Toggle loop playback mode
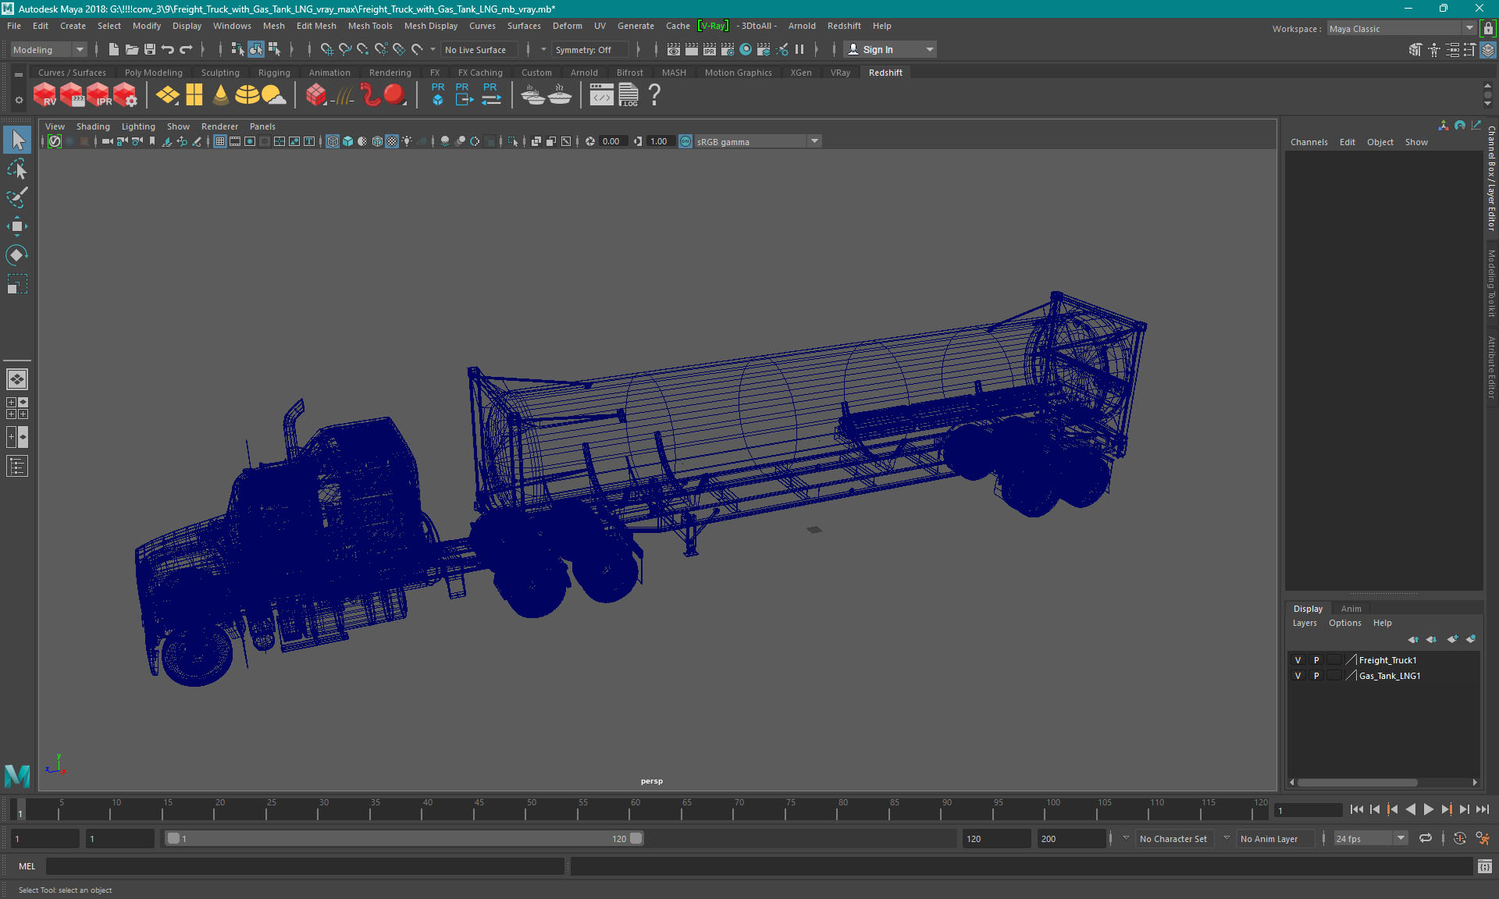Screen dimensions: 1499x899 tap(1426, 838)
